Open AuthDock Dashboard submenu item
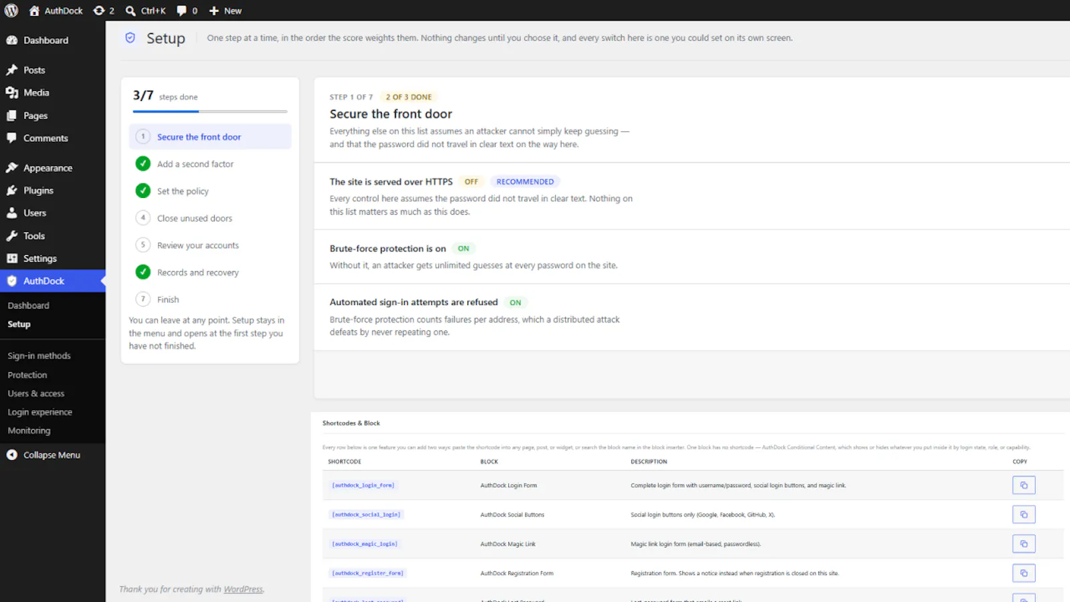The width and height of the screenshot is (1070, 602). pyautogui.click(x=29, y=305)
